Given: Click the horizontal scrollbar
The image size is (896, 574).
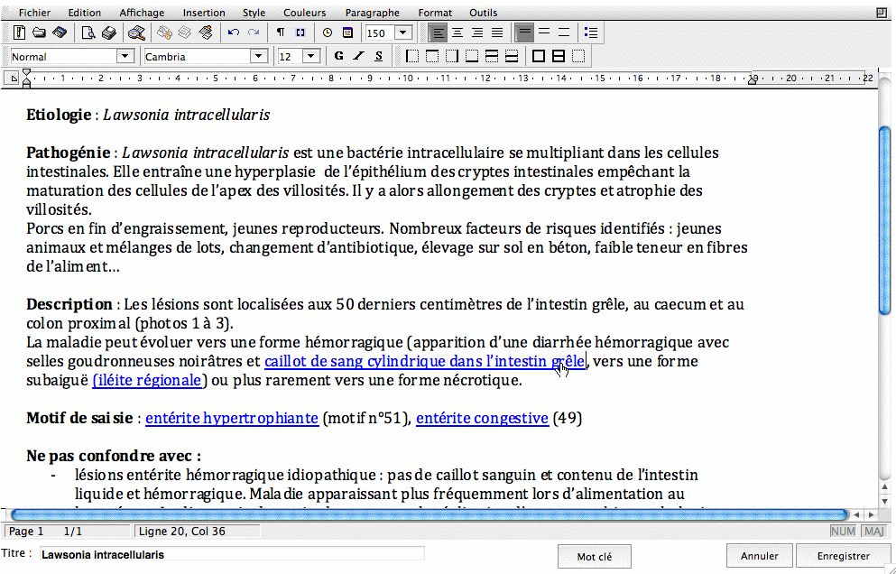Looking at the screenshot, I should 429,514.
